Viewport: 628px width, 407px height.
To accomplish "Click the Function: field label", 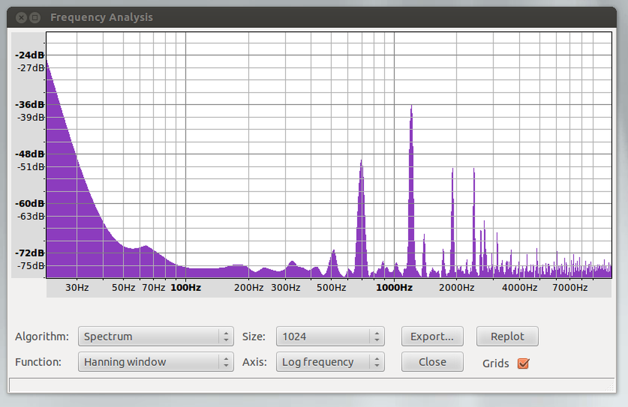I will [38, 362].
